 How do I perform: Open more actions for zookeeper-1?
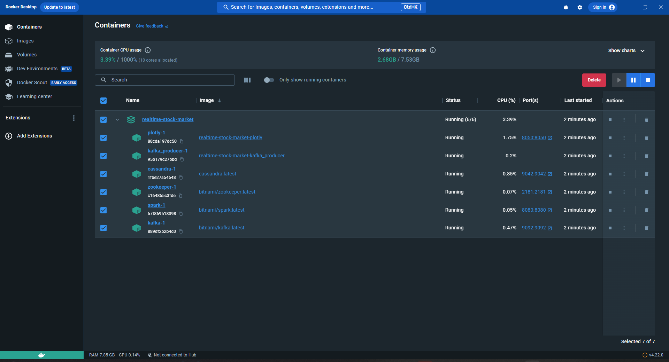pos(624,192)
